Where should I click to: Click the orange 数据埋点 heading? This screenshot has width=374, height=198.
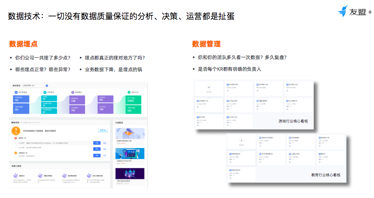tap(23, 44)
